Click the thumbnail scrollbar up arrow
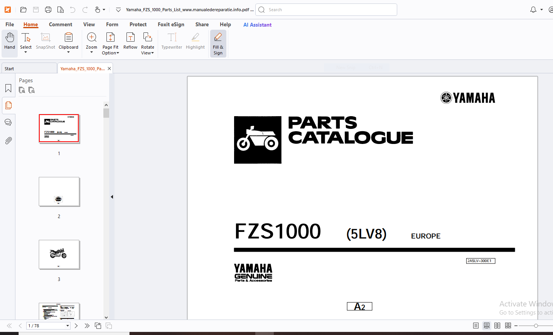This screenshot has width=553, height=335. (x=106, y=105)
